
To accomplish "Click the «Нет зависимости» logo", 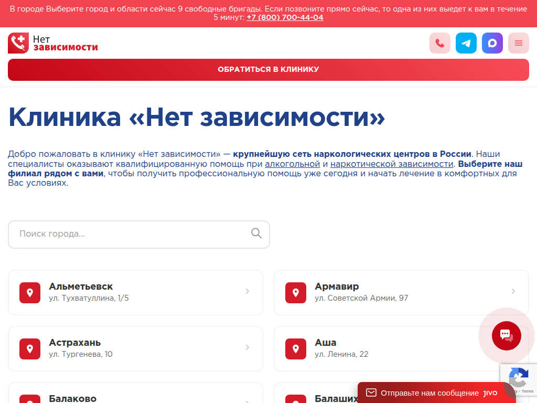I will point(52,43).
